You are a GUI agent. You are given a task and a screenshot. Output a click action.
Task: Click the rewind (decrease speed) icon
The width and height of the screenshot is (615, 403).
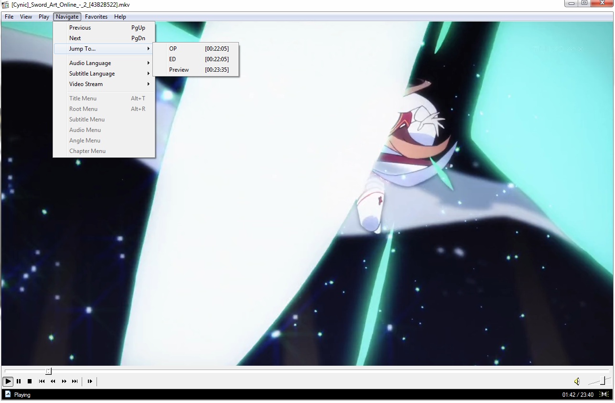(x=53, y=381)
